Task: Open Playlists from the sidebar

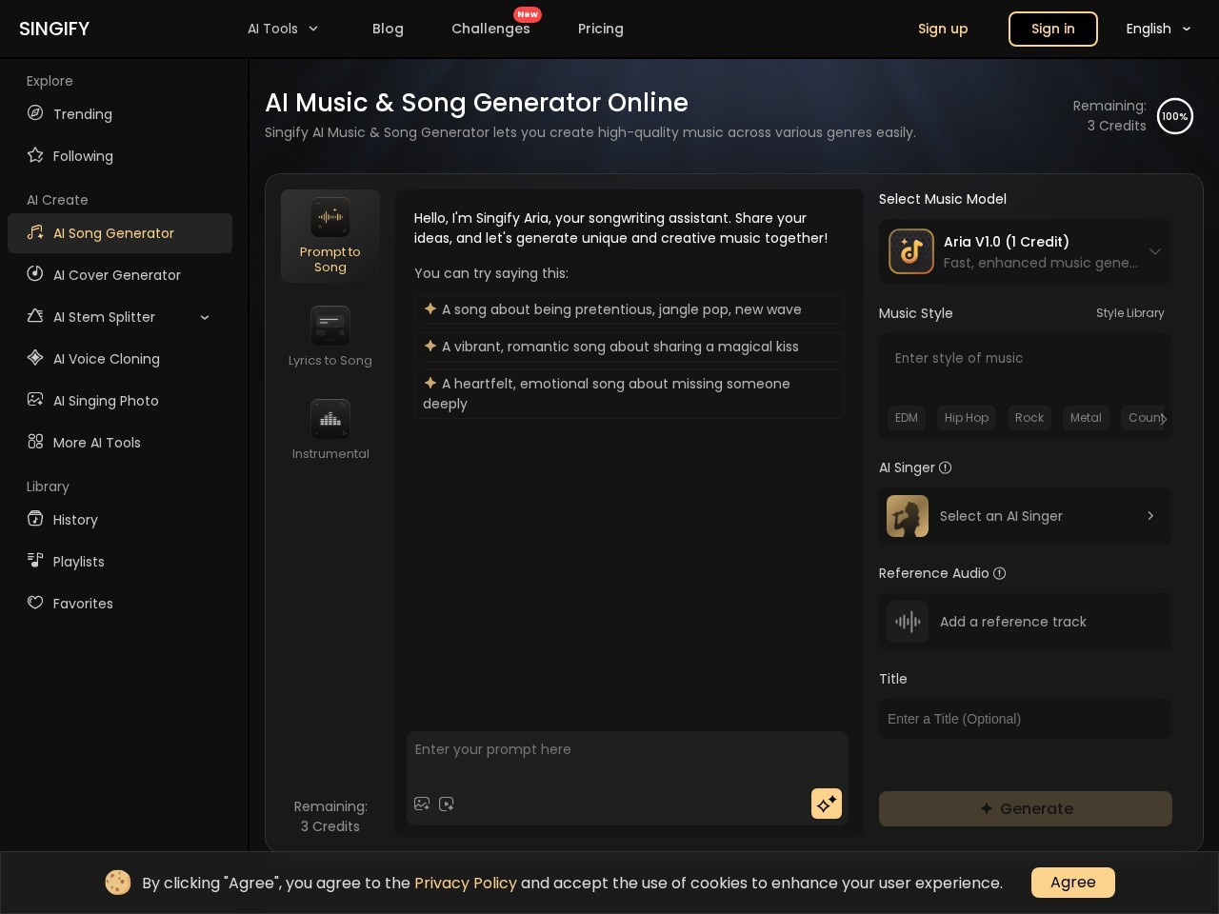Action: coord(78,562)
